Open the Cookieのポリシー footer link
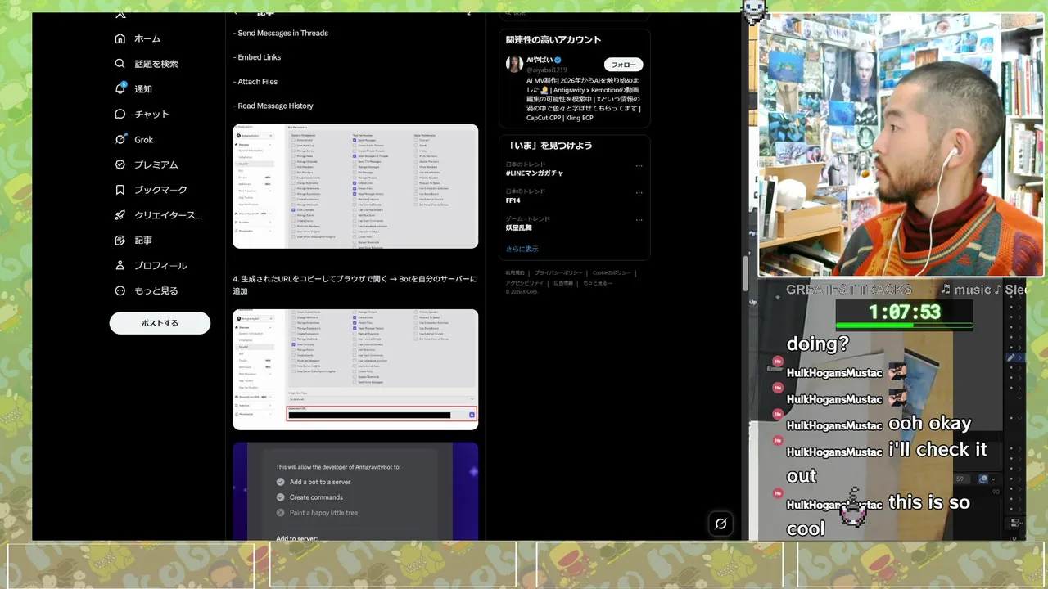The image size is (1048, 589). (x=612, y=272)
